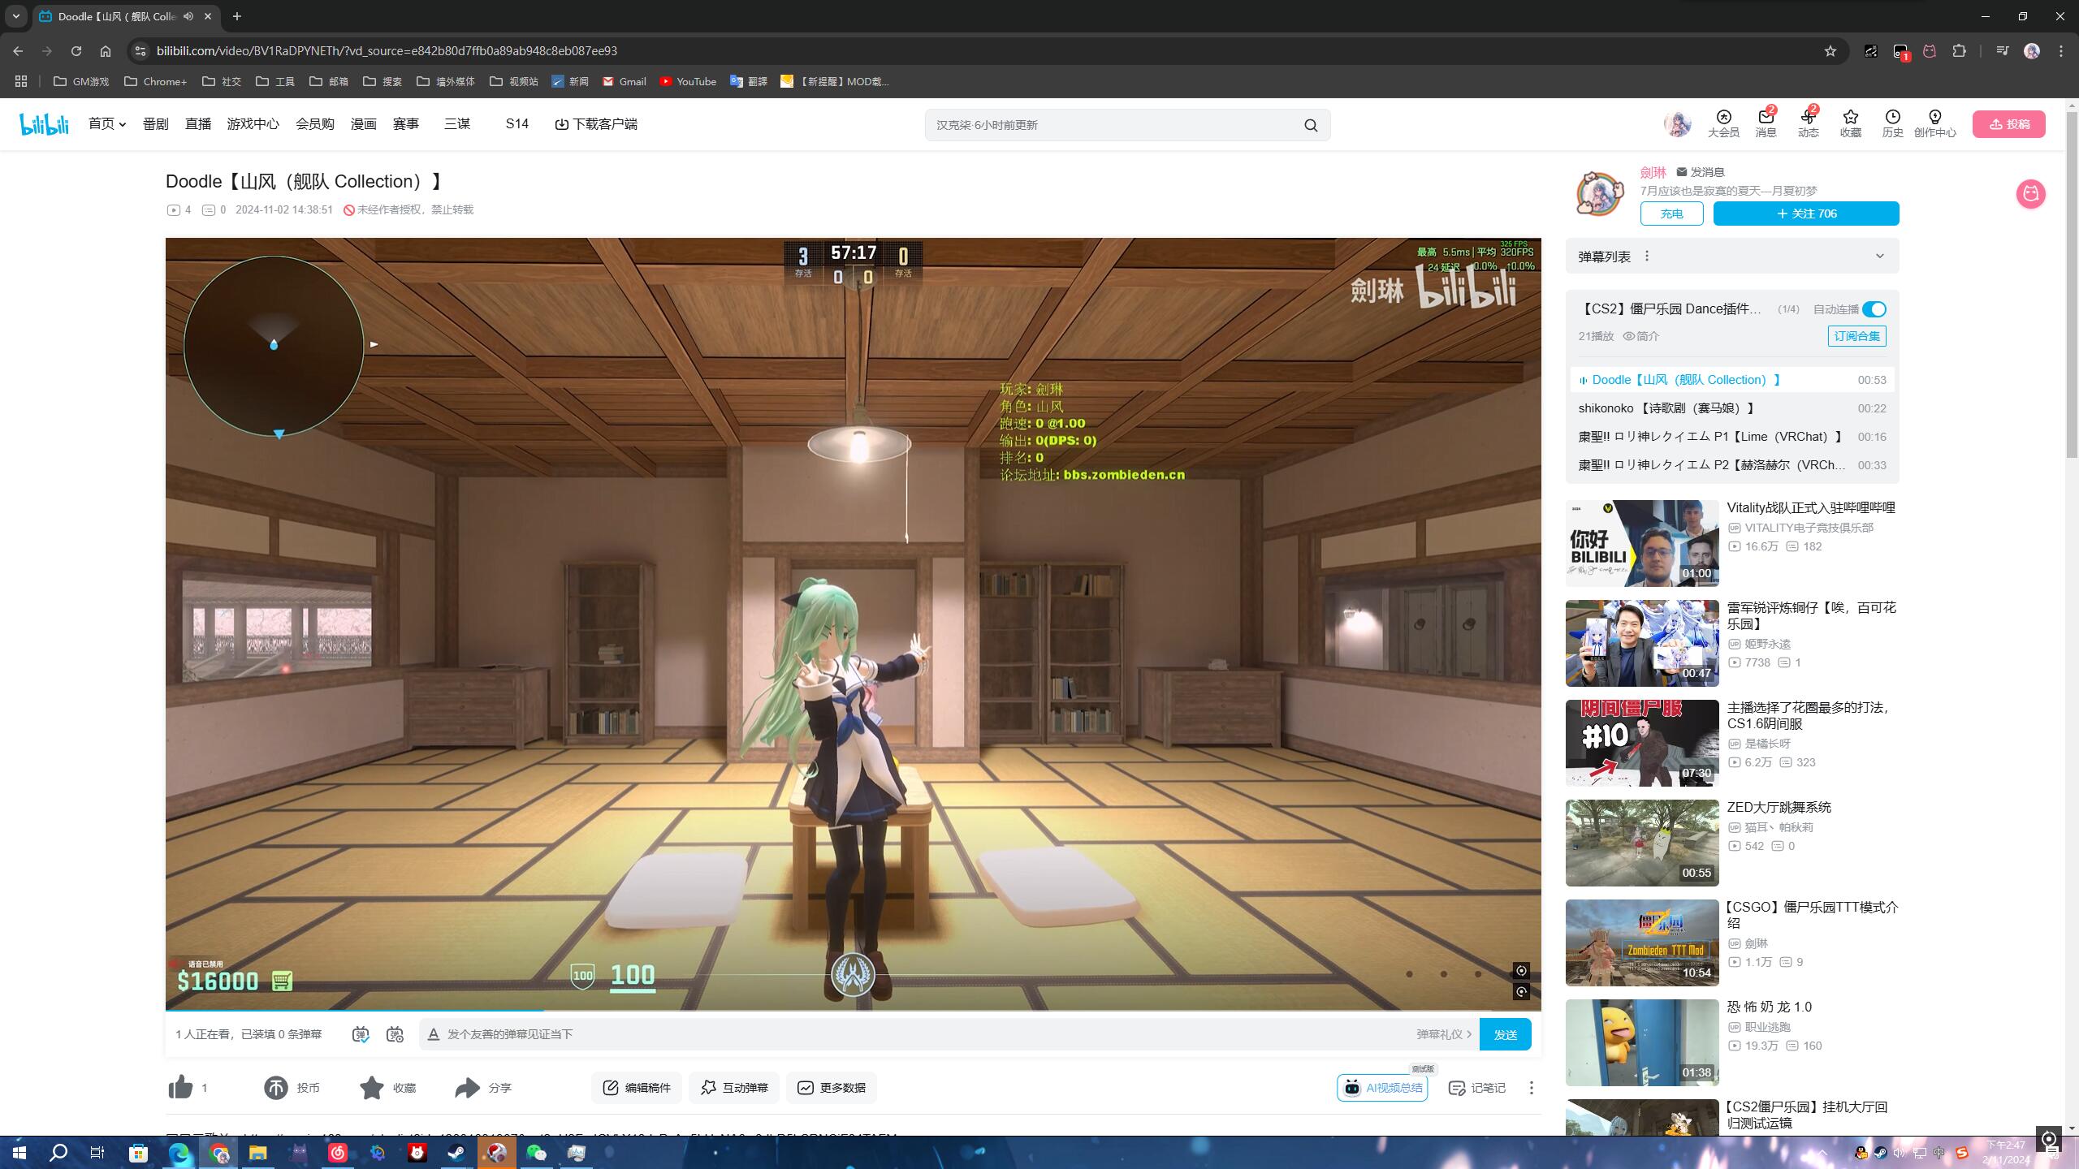Open 记笔记 notes button
Image resolution: width=2079 pixels, height=1169 pixels.
tap(1477, 1088)
